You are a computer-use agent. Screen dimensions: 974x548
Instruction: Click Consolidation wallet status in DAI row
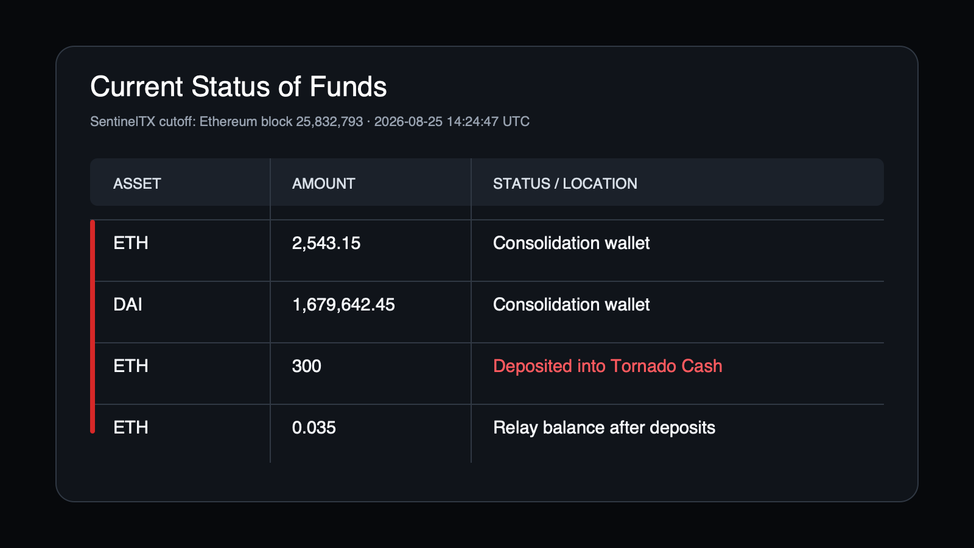pos(571,304)
